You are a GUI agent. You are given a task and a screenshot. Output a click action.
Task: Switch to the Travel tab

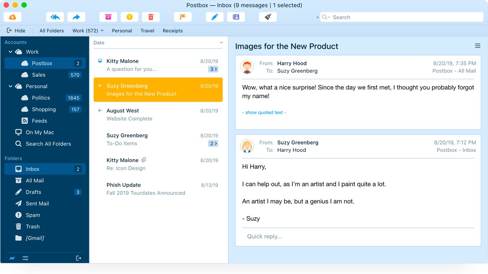pos(147,30)
